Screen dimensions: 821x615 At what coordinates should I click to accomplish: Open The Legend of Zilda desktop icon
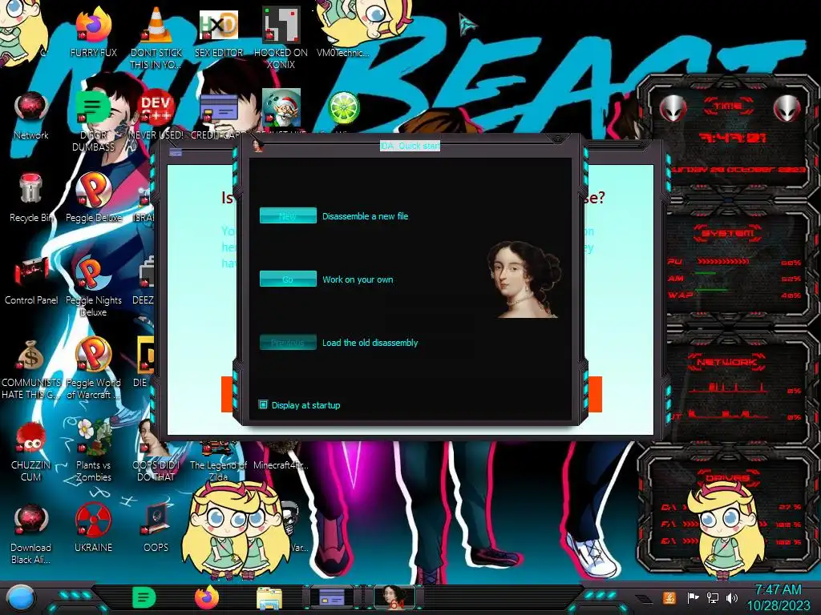tap(219, 450)
